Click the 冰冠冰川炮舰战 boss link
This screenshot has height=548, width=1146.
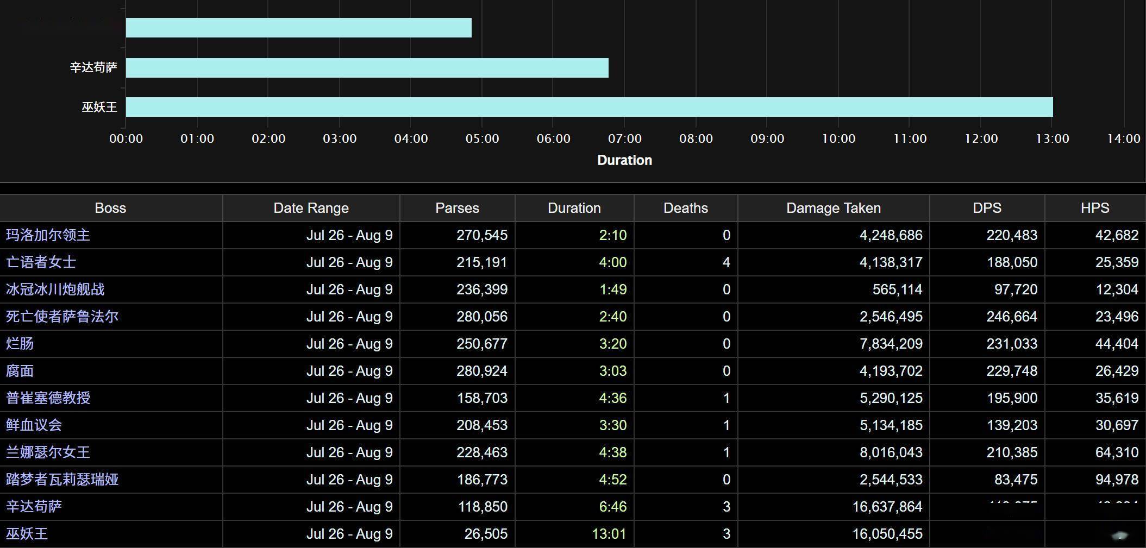pyautogui.click(x=55, y=289)
